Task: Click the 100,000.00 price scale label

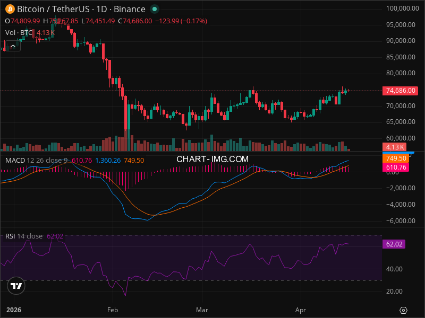Action: coord(403,8)
